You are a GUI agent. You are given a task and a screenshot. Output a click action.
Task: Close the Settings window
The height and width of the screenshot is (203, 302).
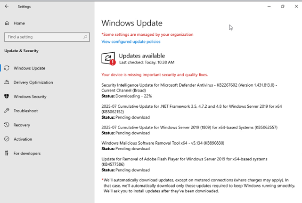click(x=296, y=6)
